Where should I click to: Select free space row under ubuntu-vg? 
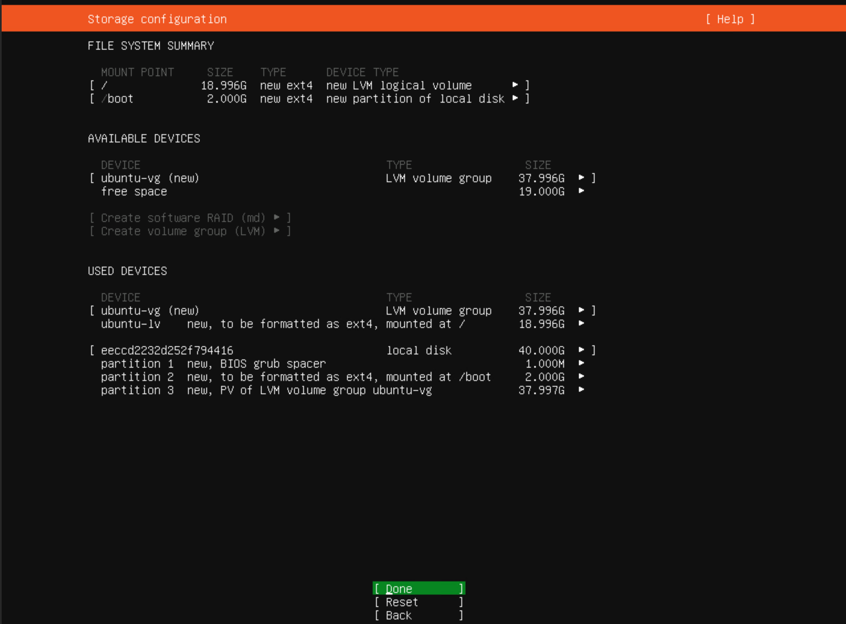[134, 191]
